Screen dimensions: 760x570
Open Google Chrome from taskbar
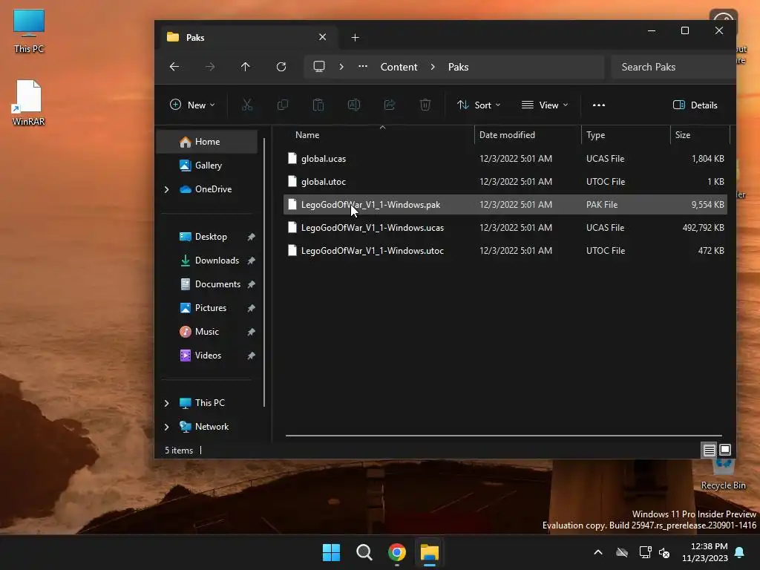coord(397,552)
